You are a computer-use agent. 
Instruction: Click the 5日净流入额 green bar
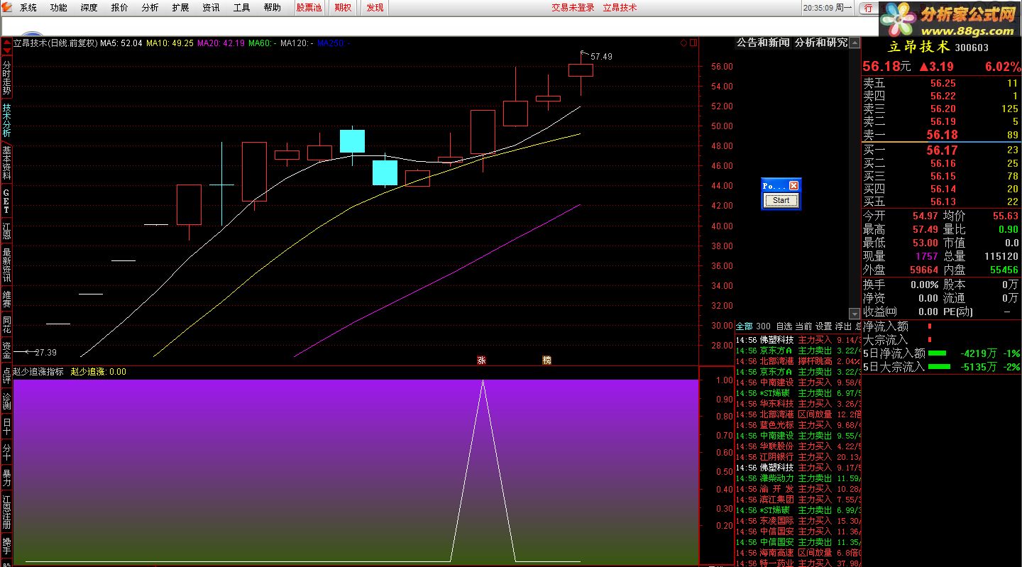click(938, 353)
